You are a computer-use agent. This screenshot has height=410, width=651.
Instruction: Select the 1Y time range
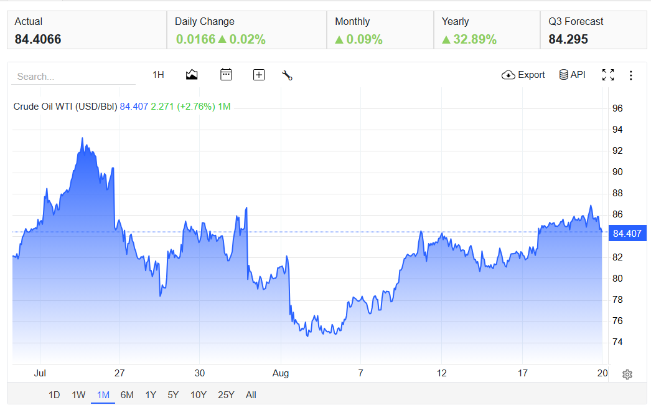click(151, 395)
